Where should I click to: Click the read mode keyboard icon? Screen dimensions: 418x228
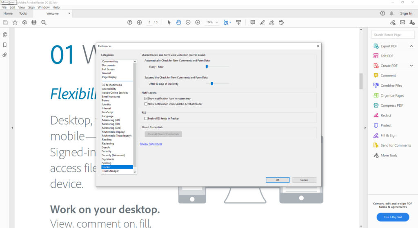tap(238, 22)
